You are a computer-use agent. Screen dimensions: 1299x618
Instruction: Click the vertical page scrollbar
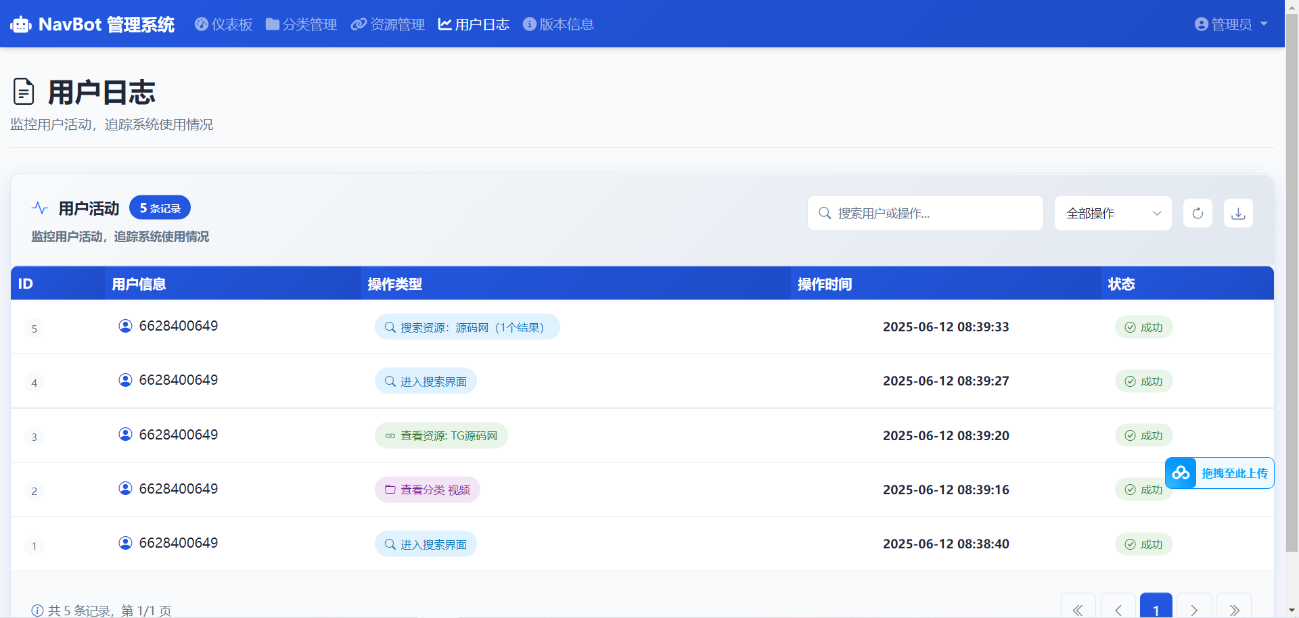(1292, 270)
